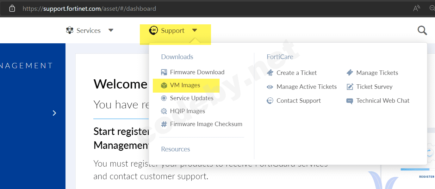Choose Contact Support link

298,101
